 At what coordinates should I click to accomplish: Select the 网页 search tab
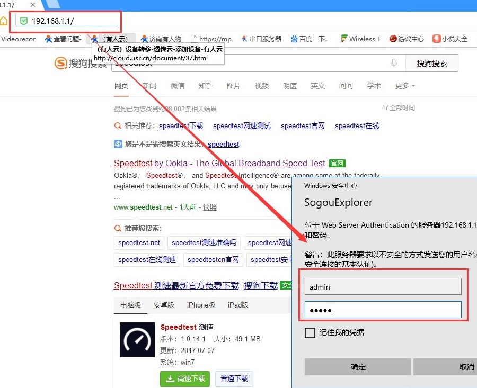(x=121, y=86)
